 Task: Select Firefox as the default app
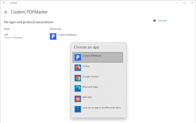pos(86,66)
